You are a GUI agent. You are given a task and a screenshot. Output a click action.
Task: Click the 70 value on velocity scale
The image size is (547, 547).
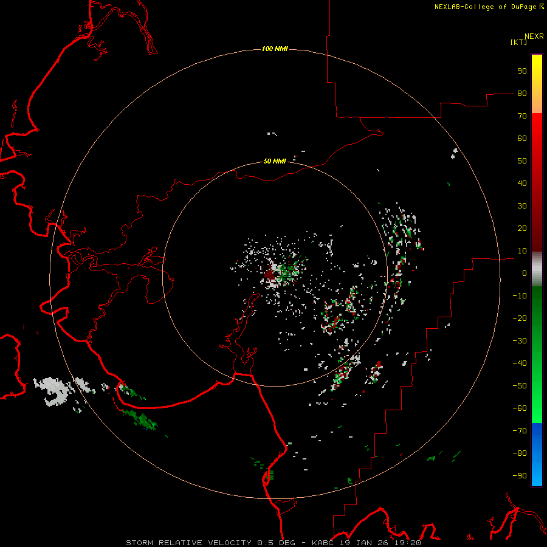pos(522,116)
